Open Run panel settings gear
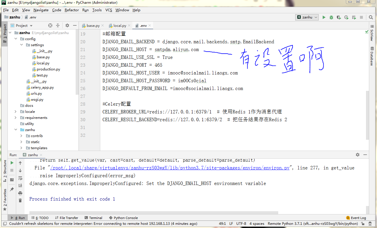This screenshot has width=377, height=228. 358,155
